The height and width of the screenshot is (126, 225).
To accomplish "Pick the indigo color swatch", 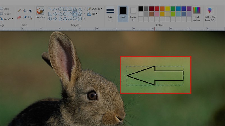I will [184, 9].
